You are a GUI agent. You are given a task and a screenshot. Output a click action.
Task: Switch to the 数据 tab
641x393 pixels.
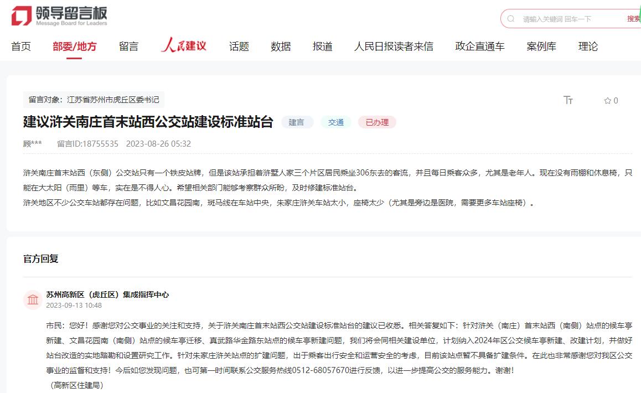pos(281,46)
